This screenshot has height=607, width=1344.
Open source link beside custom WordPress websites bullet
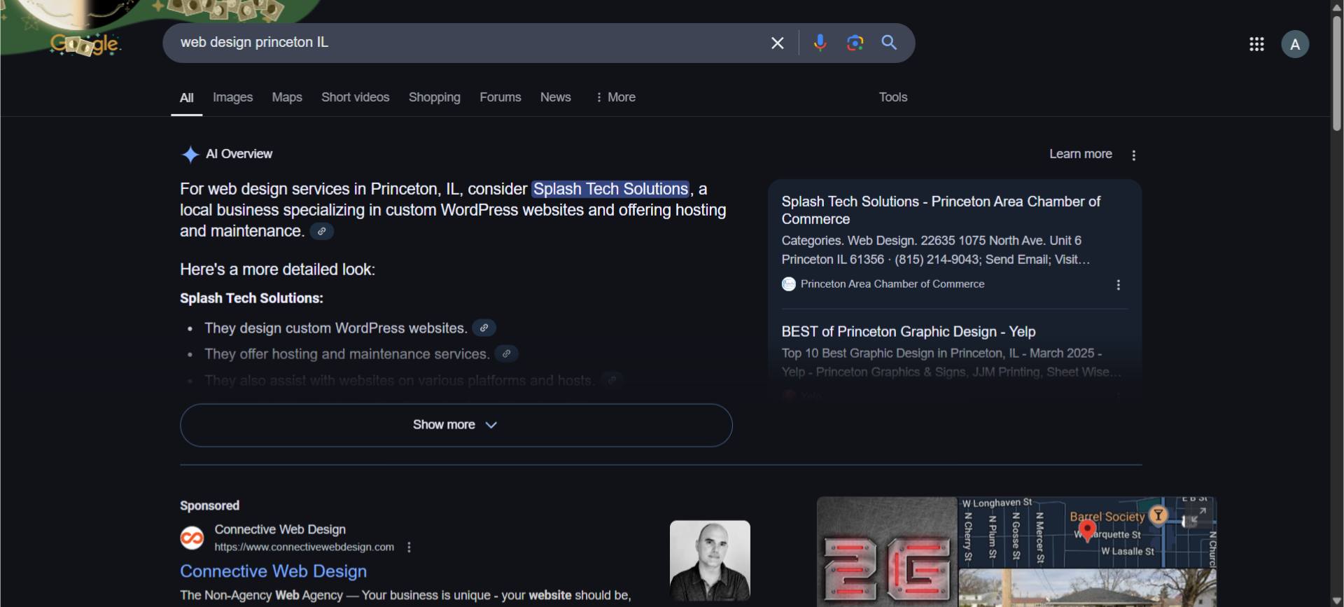484,328
